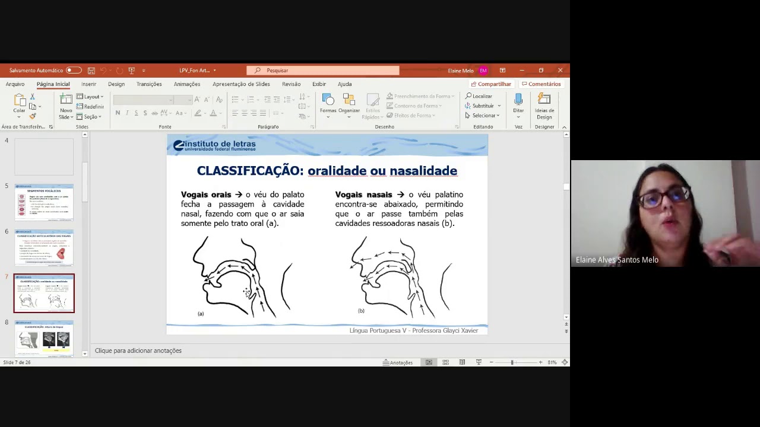Switch to Normal view icon
This screenshot has height=427, width=760.
[x=429, y=362]
